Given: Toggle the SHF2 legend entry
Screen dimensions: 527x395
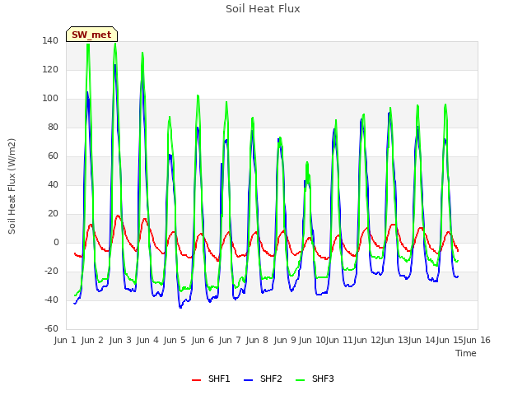Looking at the screenshot, I should [x=263, y=379].
